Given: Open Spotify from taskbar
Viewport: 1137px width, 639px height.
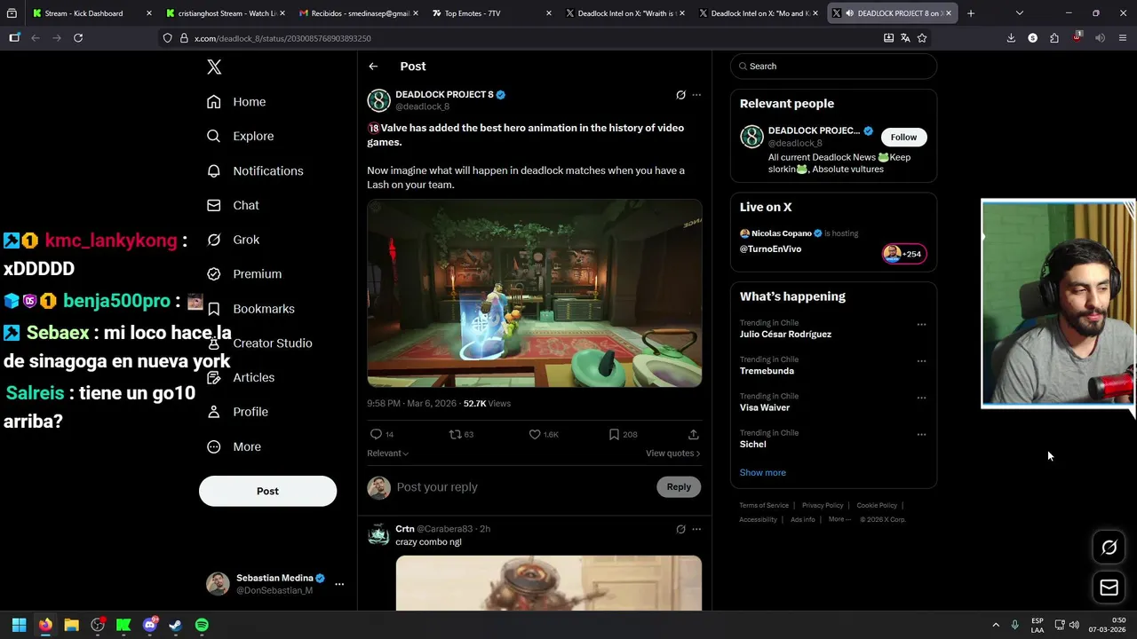Looking at the screenshot, I should click(202, 625).
